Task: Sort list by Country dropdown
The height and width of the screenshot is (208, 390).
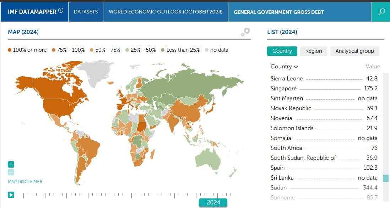Action: 284,67
